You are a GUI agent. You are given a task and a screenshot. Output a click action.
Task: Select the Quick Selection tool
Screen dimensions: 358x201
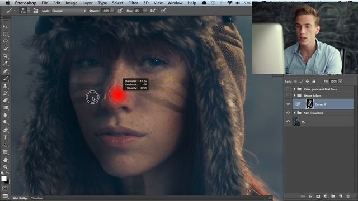5,49
